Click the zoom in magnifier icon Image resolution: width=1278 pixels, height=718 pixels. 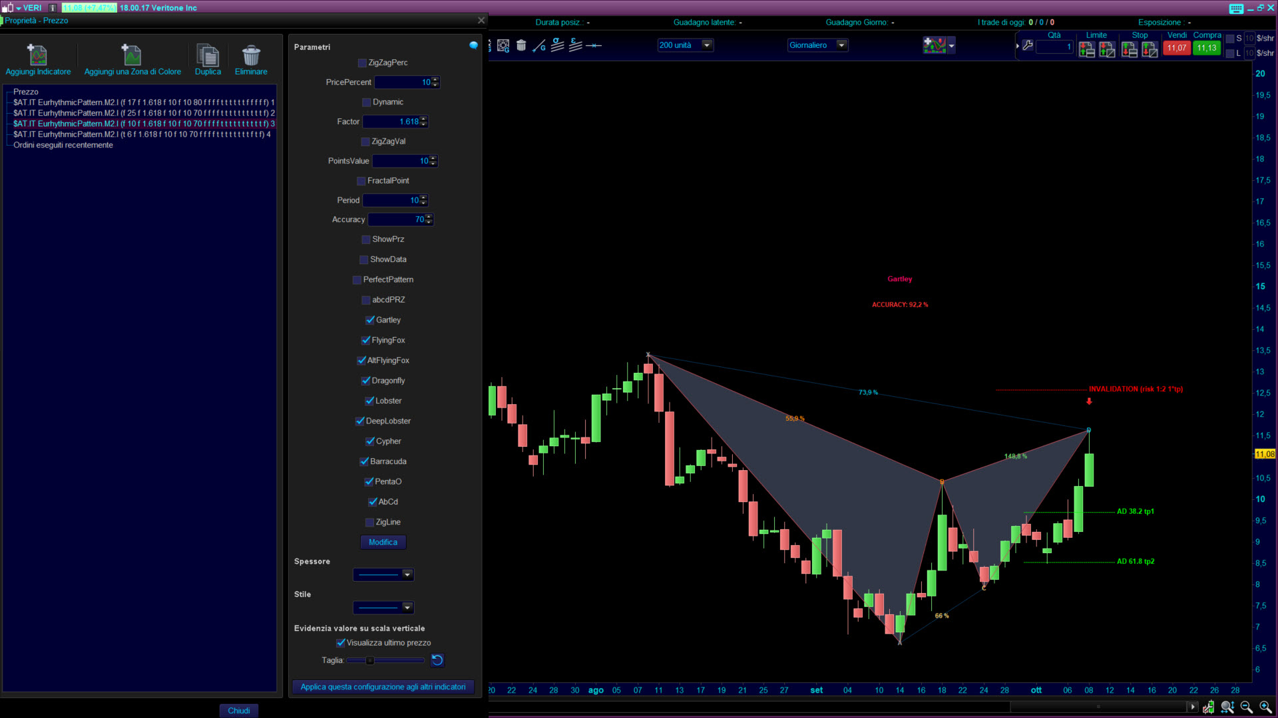point(1265,707)
